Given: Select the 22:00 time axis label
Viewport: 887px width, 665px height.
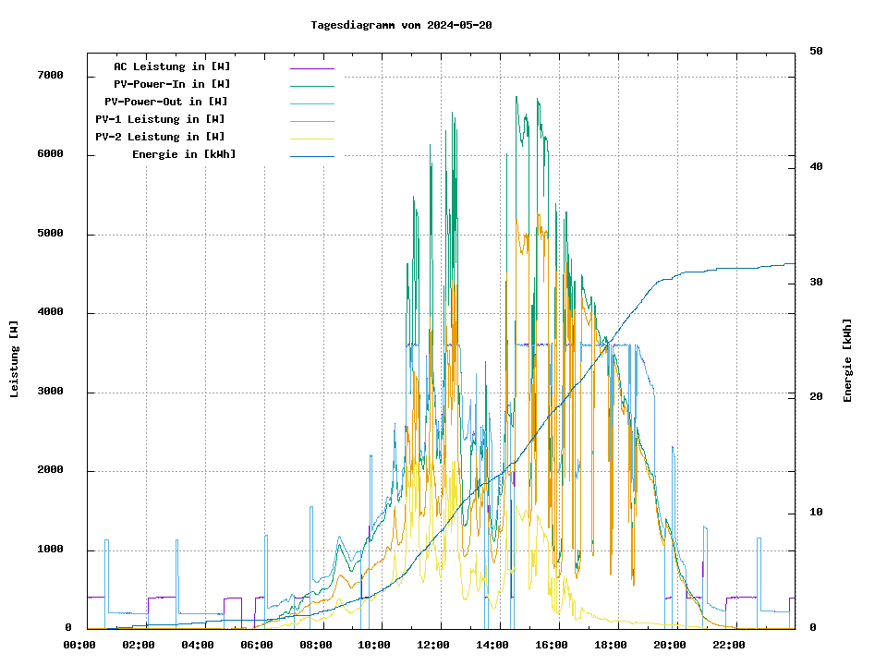Looking at the screenshot, I should click(729, 645).
